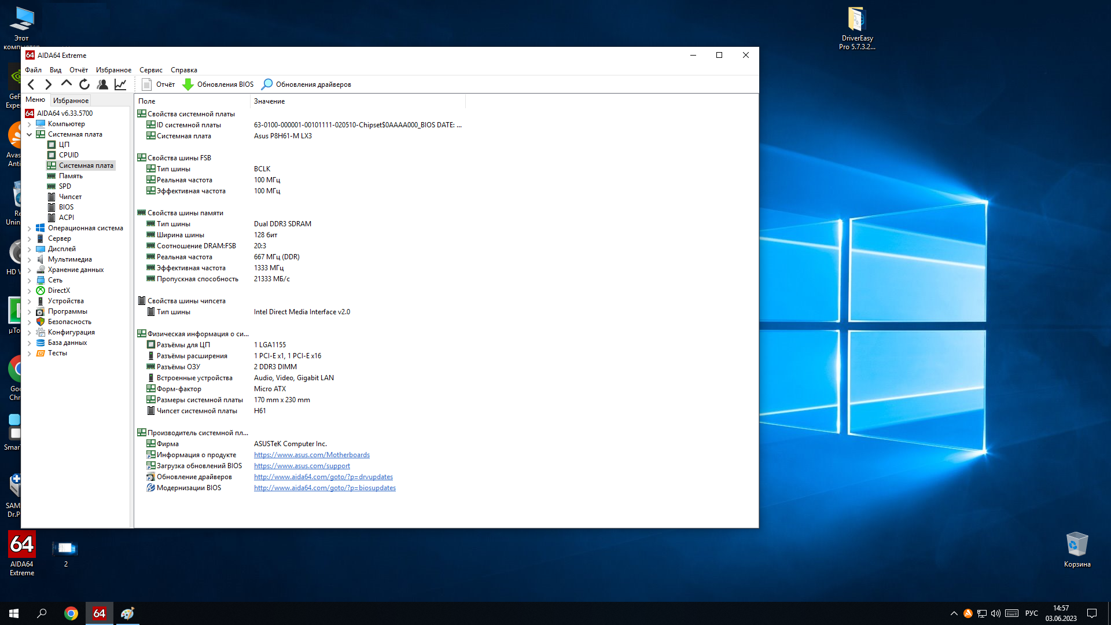This screenshot has height=625, width=1111.
Task: Open the volume icon in system tray
Action: click(995, 613)
